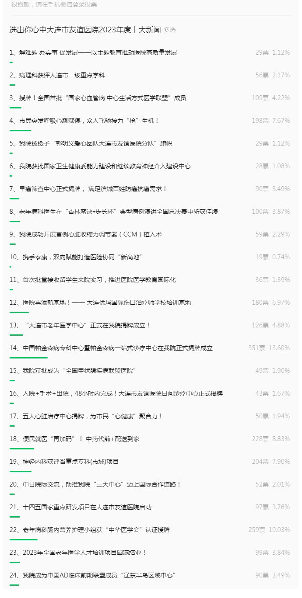Image resolution: width=302 pixels, height=598 pixels.
Task: Select option 9 心脏收缩力调节器植入术
Action: [85, 234]
